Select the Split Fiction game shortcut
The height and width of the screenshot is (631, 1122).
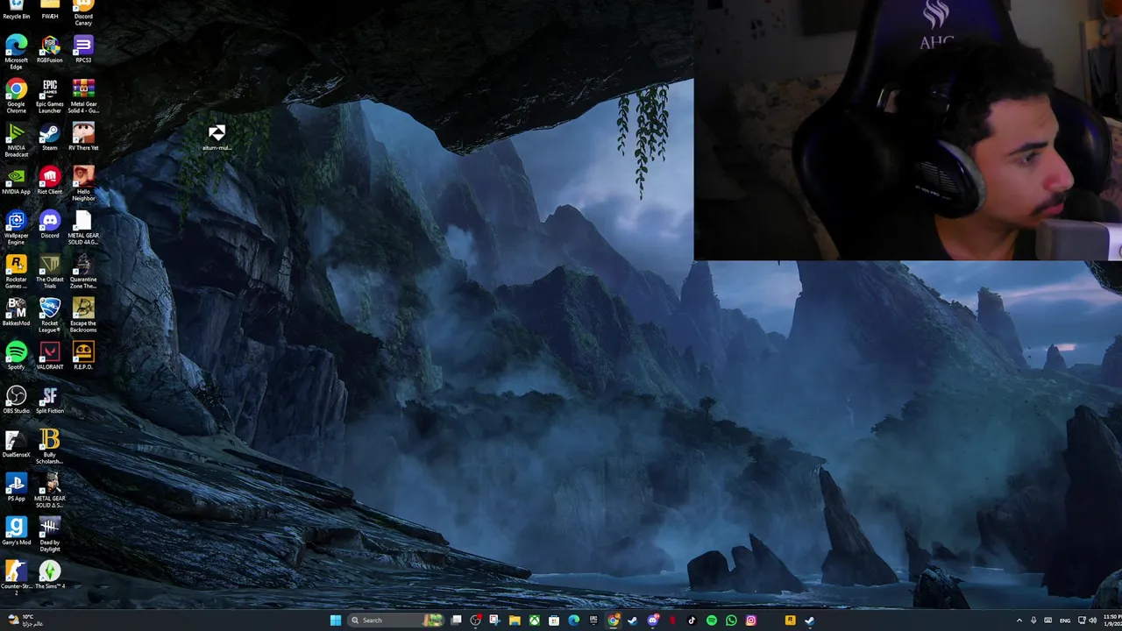[50, 400]
